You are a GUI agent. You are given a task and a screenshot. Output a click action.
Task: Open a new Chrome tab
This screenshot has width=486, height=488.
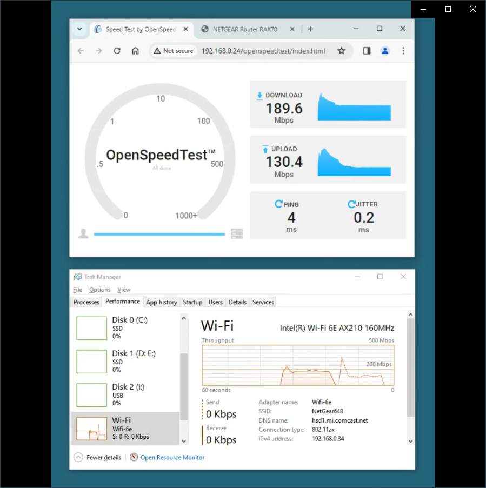tap(310, 29)
